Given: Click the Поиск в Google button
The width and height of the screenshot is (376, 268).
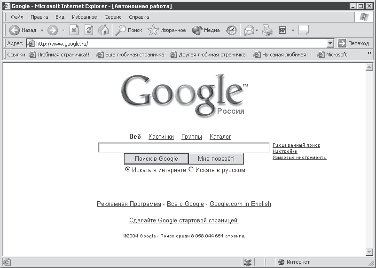Looking at the screenshot, I should [157, 159].
